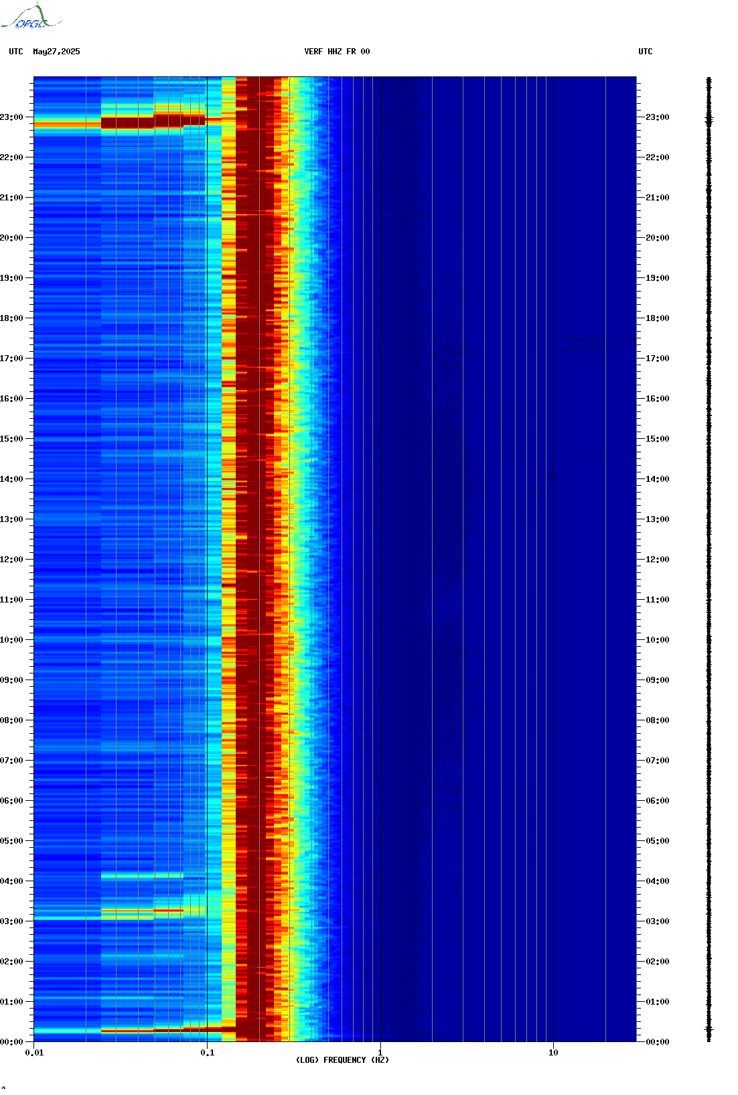Click the seismogram waveform trace strip
This screenshot has width=738, height=1095.
(709, 560)
